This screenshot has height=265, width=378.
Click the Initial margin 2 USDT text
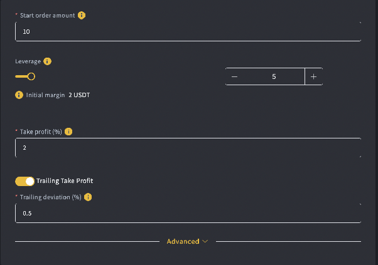point(58,95)
